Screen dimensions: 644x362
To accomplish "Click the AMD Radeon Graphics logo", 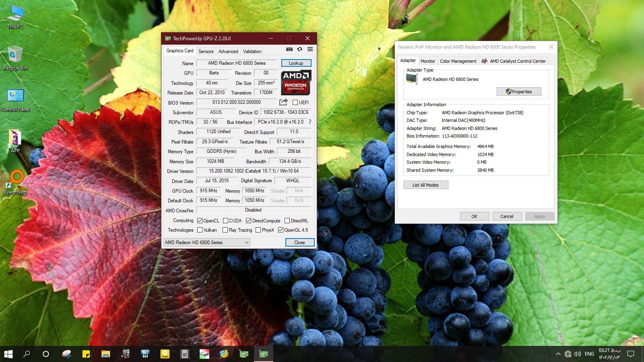I will pyautogui.click(x=296, y=82).
